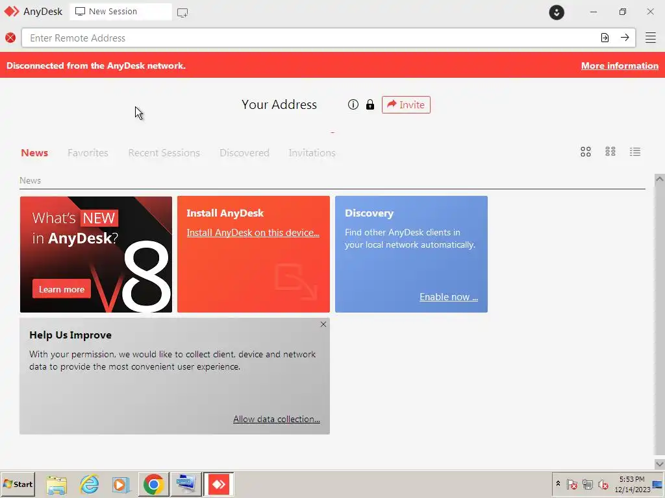Click the Invite button
Screen dimensions: 665x498
(406, 104)
